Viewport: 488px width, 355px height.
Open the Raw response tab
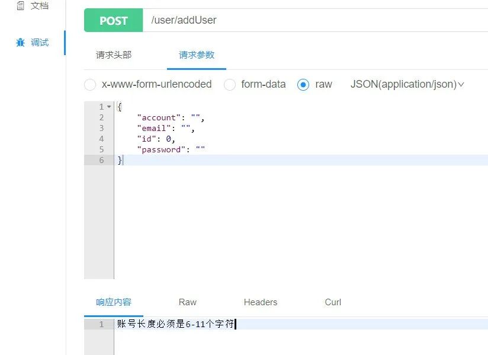[x=187, y=302]
